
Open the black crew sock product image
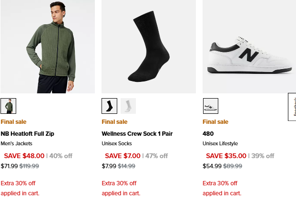pos(148,47)
